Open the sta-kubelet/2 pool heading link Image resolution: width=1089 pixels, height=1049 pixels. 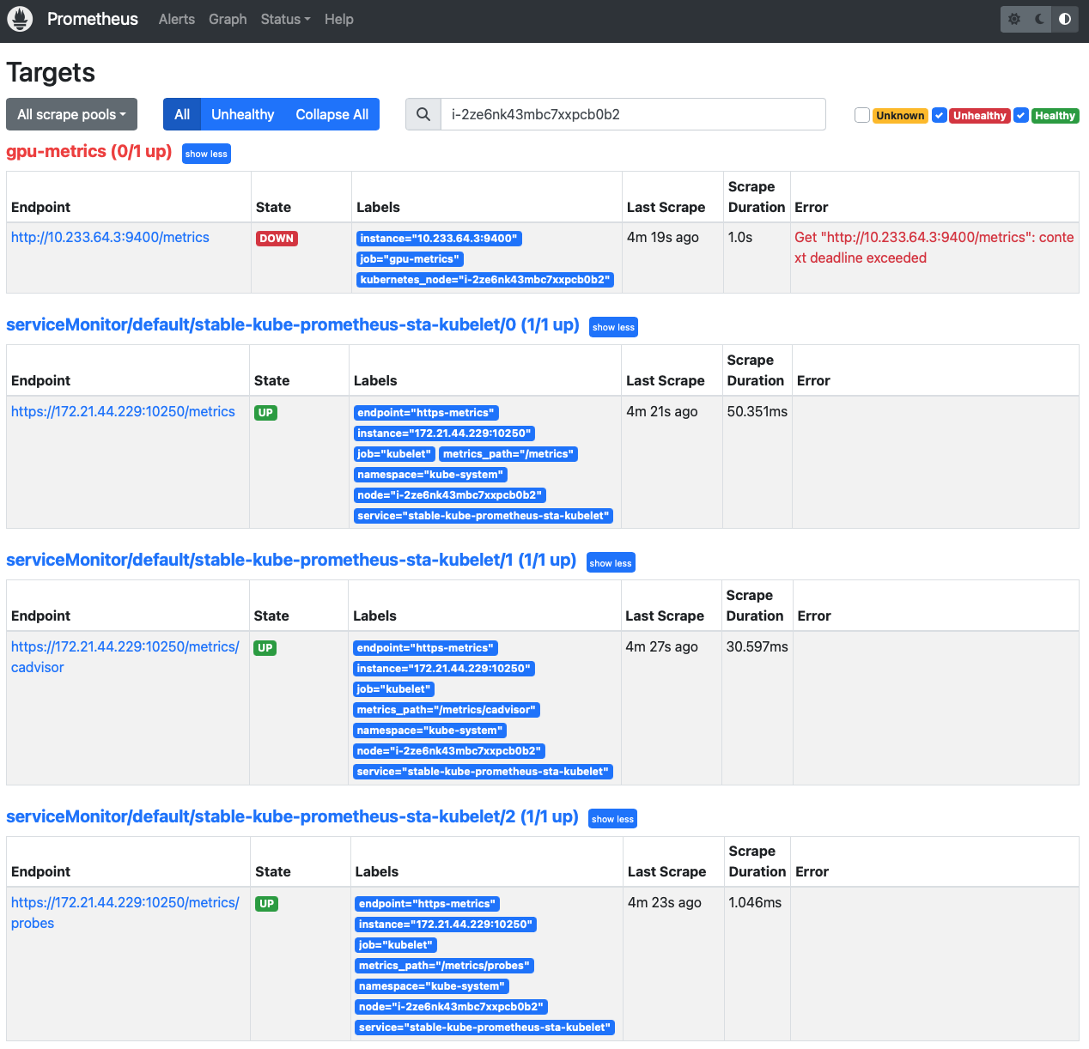tap(292, 816)
